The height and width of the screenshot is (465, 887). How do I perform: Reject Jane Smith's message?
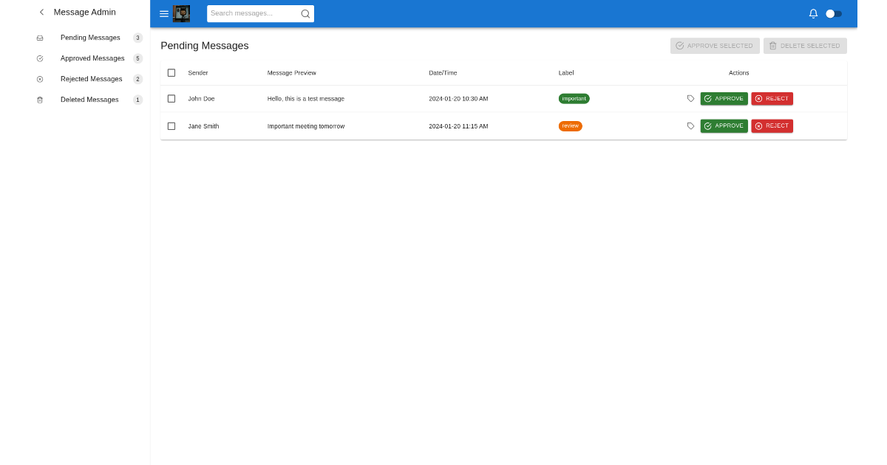[772, 125]
